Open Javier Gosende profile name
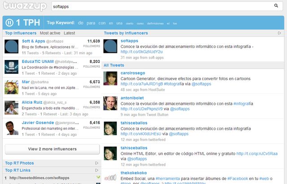287x184 pixels. (38, 123)
